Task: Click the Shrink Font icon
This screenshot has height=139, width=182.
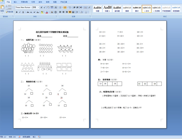Action: pos(44,8)
